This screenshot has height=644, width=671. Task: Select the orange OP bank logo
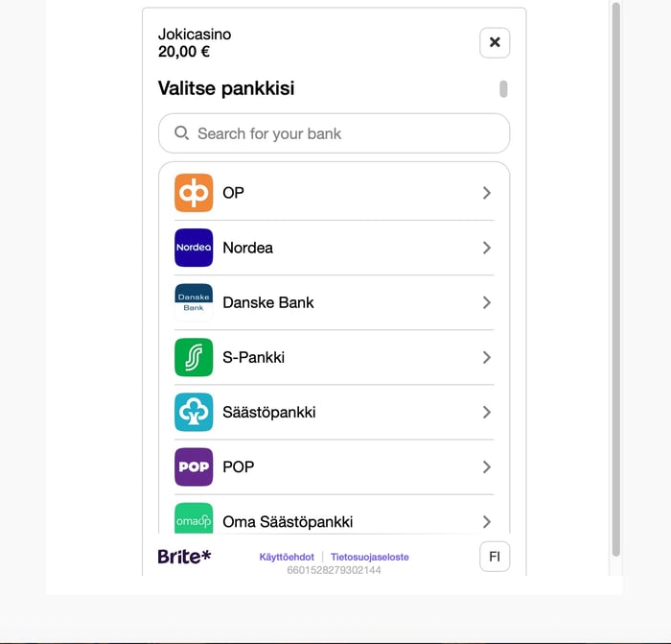194,193
